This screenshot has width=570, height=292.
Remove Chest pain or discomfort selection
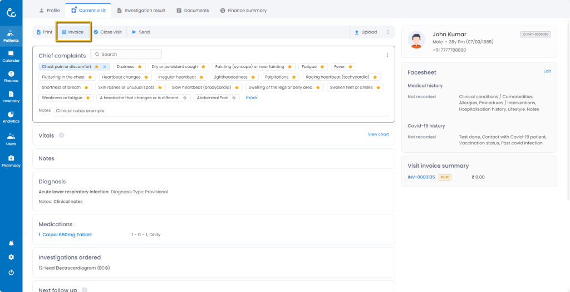tap(105, 67)
